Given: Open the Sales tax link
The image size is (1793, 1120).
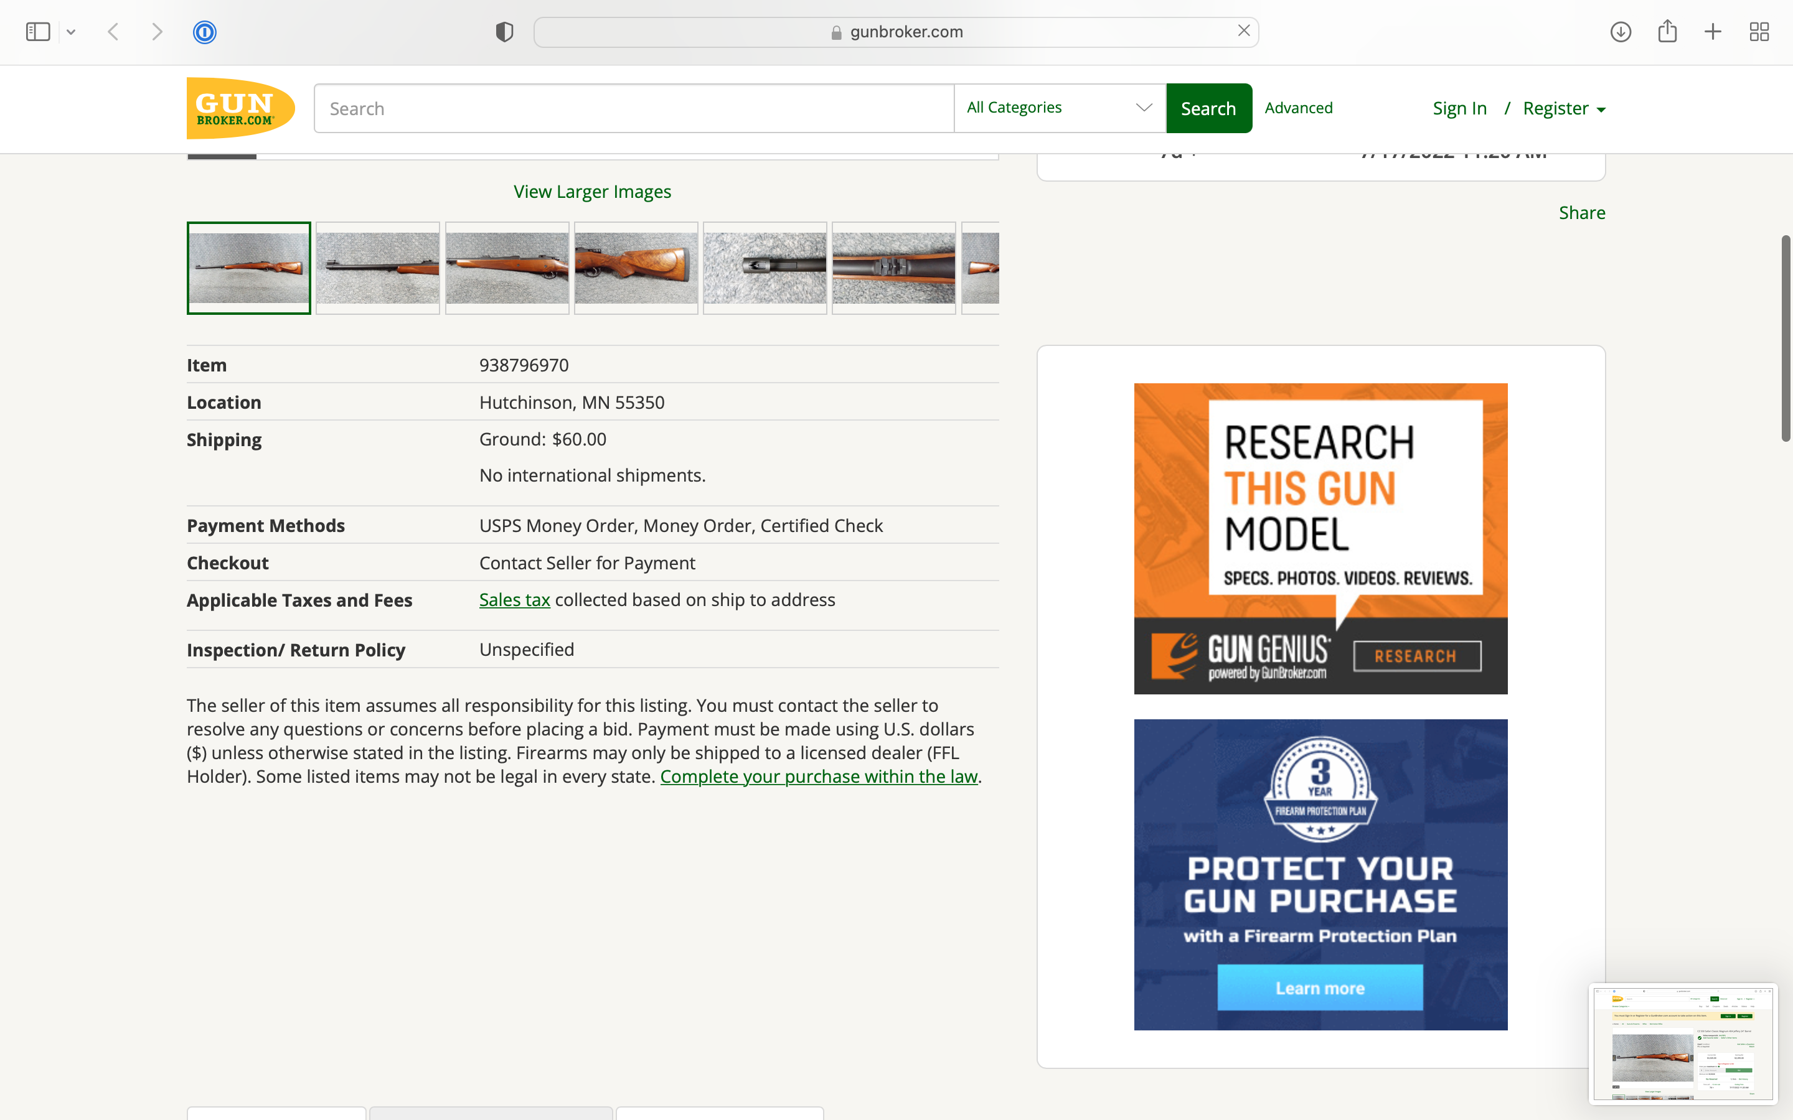Looking at the screenshot, I should (x=514, y=600).
